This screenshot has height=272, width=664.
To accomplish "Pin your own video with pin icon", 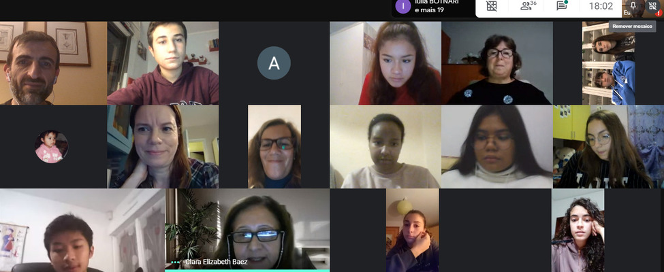I will click(633, 5).
